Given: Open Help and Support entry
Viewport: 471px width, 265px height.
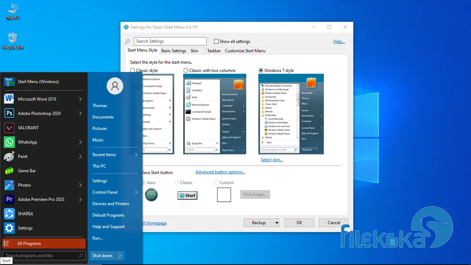Looking at the screenshot, I should pos(108,227).
